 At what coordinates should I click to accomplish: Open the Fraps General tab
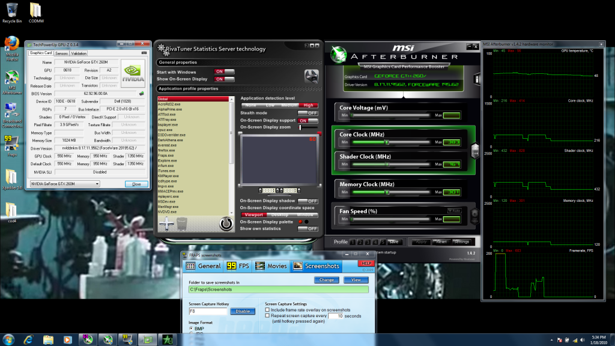tap(203, 266)
